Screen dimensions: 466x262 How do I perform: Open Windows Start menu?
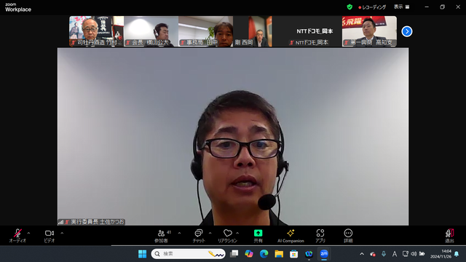(143, 254)
